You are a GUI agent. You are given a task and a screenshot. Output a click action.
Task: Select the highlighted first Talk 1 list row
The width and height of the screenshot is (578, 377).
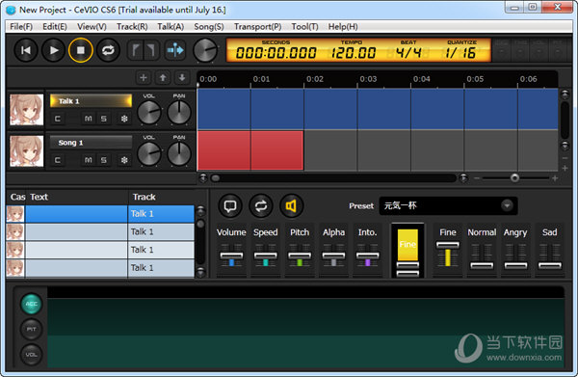(x=100, y=214)
